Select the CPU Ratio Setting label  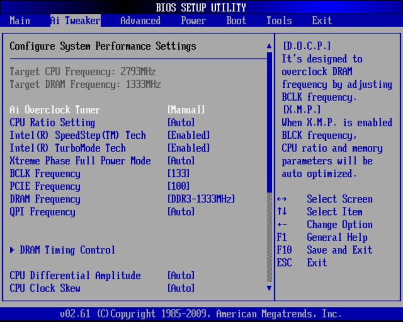click(52, 123)
